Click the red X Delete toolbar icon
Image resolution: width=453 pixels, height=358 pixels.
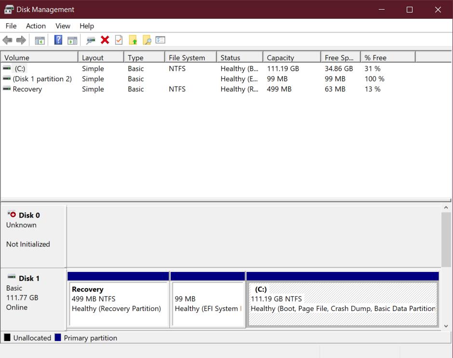[105, 40]
